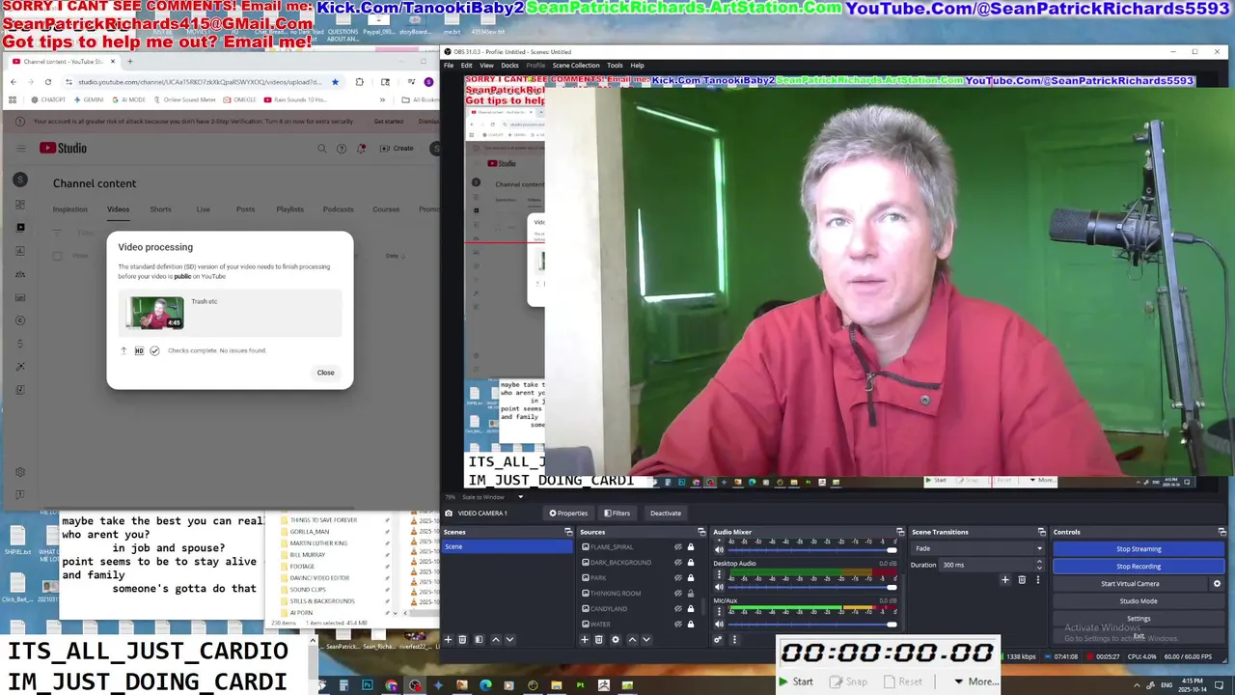Open OBS Docks menu
The height and width of the screenshot is (695, 1235).
pos(509,66)
